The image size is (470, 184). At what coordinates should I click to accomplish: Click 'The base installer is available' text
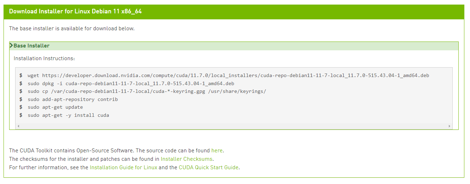pyautogui.click(x=72, y=28)
